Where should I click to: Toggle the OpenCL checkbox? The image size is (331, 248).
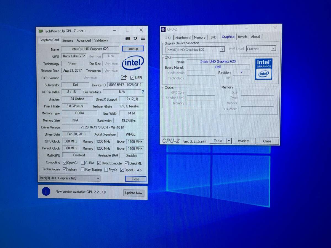pos(65,163)
